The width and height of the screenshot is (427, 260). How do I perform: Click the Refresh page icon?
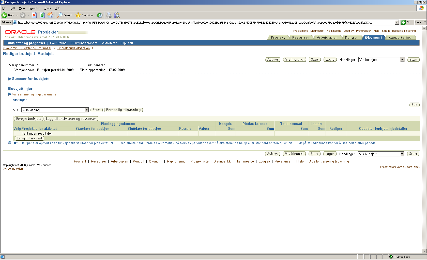click(42, 15)
